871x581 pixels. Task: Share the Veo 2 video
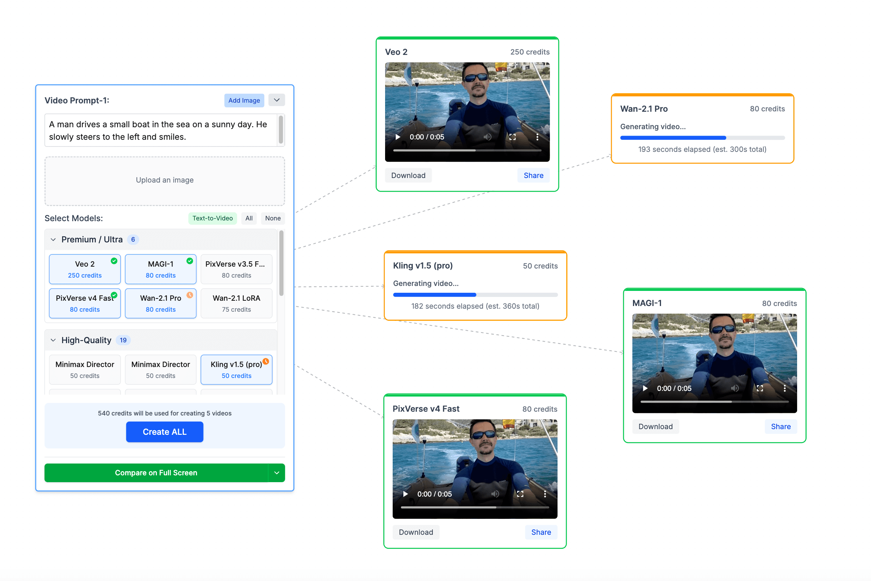point(533,175)
